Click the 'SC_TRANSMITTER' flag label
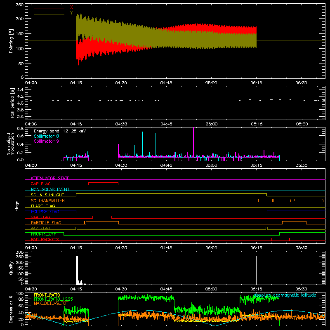 [x=47, y=200]
